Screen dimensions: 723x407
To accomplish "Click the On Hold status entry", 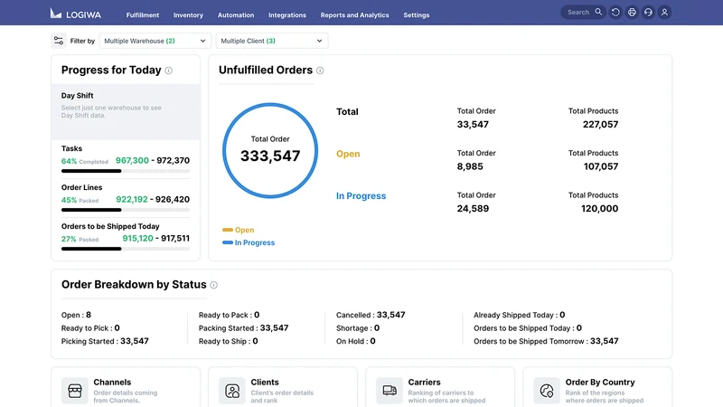I will pyautogui.click(x=356, y=341).
